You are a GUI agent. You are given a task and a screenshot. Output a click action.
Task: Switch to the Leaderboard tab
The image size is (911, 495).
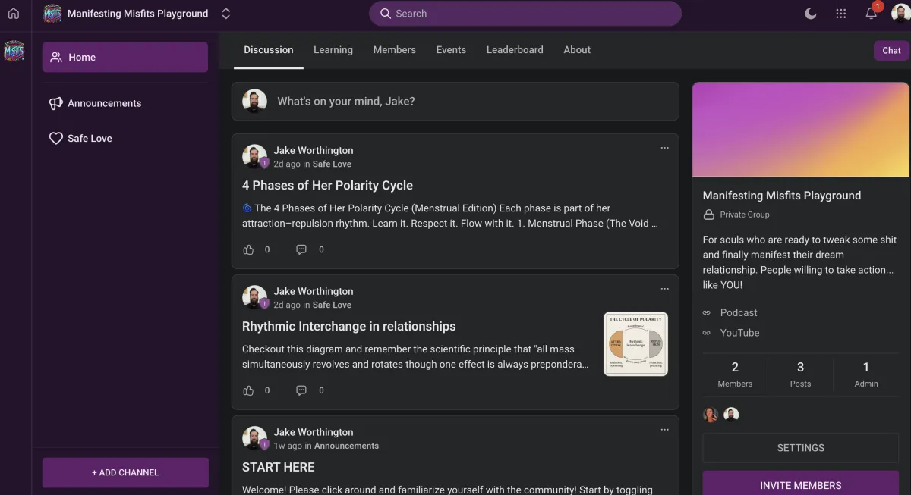pyautogui.click(x=515, y=50)
